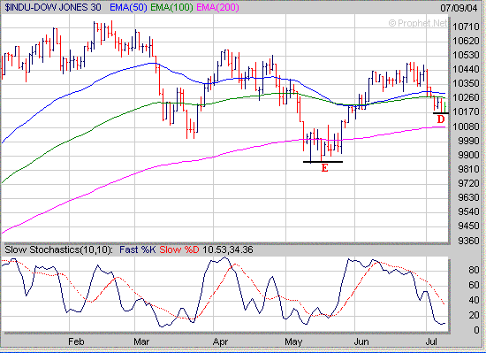This screenshot has height=353, width=486.
Task: Click the 10530 price axis value
Action: pos(466,55)
